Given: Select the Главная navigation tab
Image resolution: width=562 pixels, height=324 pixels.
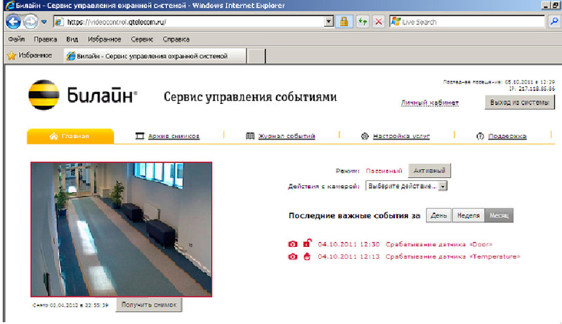Looking at the screenshot, I should point(70,136).
